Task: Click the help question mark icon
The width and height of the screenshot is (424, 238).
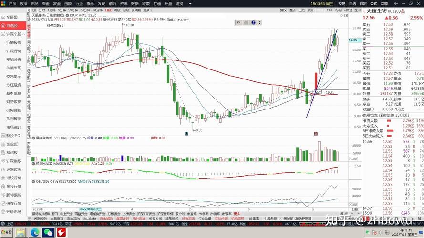Action: [x=254, y=22]
